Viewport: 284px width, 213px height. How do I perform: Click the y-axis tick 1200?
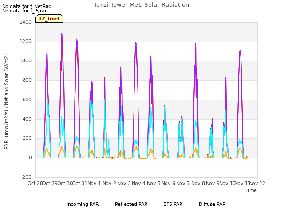[x=26, y=41]
